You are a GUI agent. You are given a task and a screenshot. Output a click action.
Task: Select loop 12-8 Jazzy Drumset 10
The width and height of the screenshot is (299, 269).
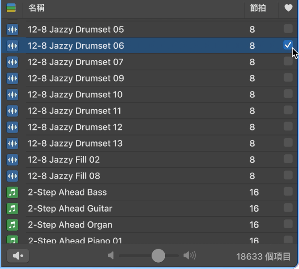(x=149, y=94)
